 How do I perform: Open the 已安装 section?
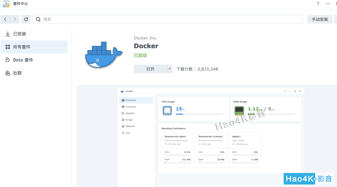pos(34,34)
